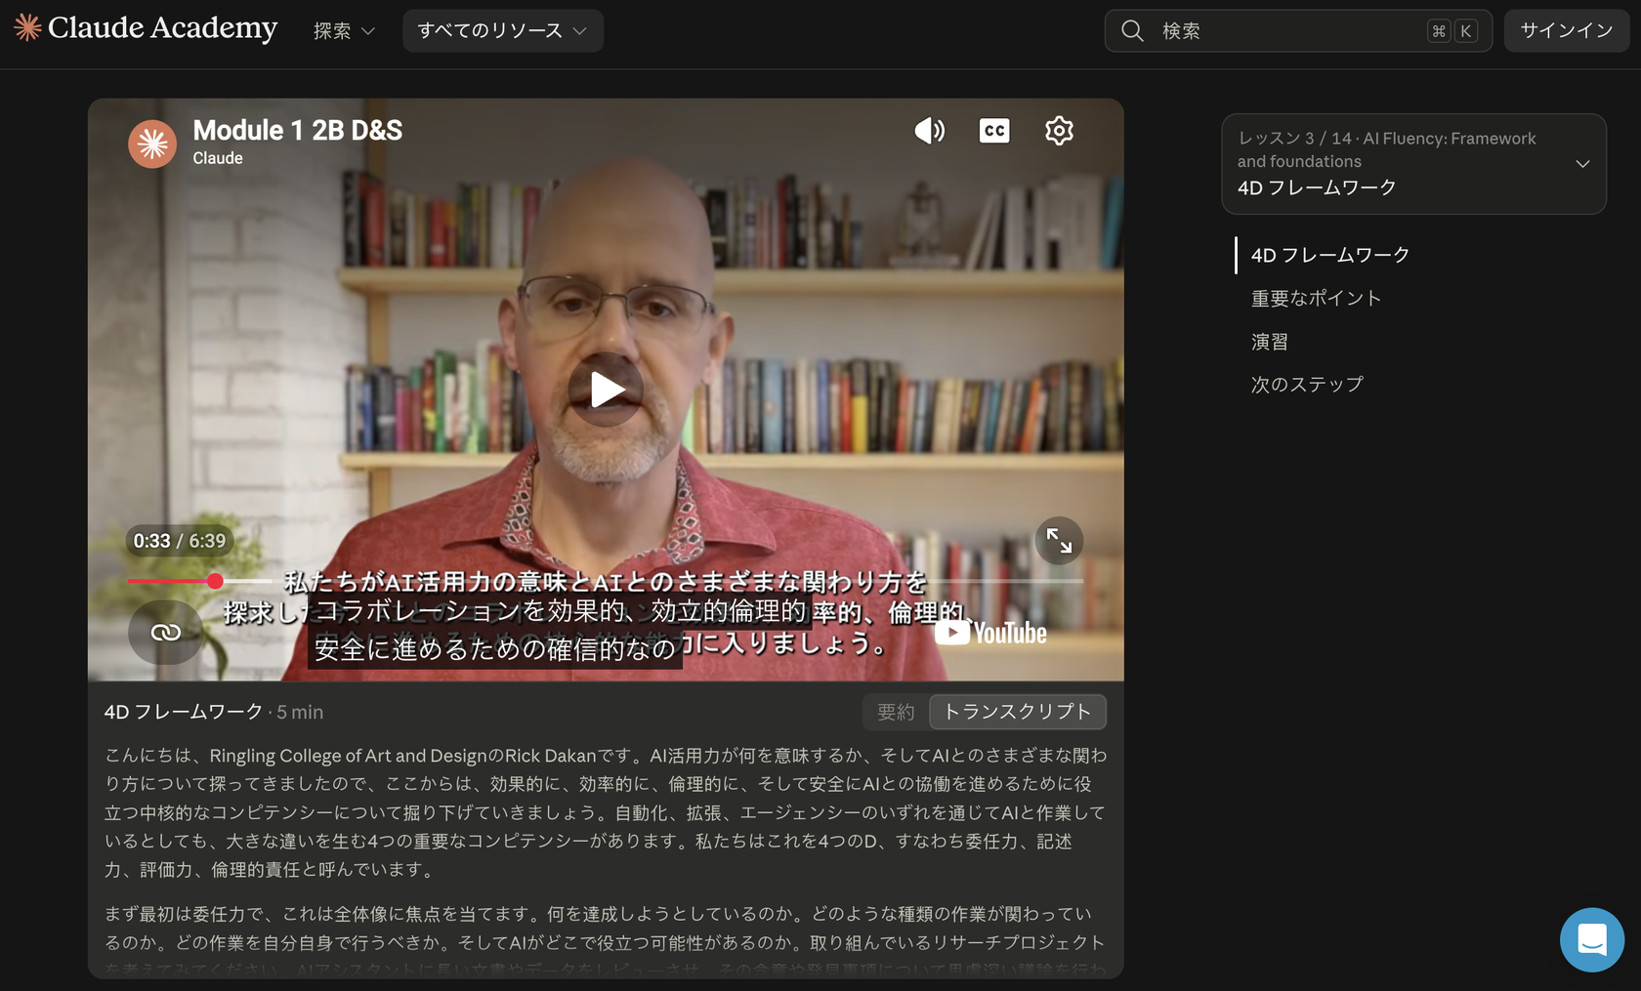Open the 探索 dropdown menu
Image resolution: width=1641 pixels, height=991 pixels.
click(x=344, y=31)
